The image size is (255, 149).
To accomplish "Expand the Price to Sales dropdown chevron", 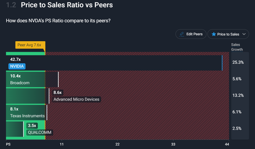I will (x=244, y=34).
